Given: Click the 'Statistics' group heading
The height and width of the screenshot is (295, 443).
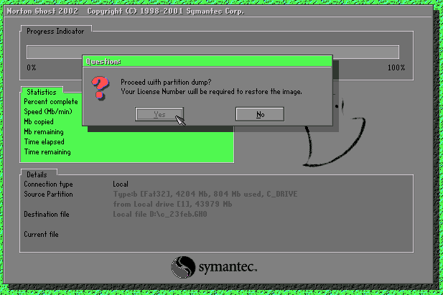Looking at the screenshot, I should (42, 92).
